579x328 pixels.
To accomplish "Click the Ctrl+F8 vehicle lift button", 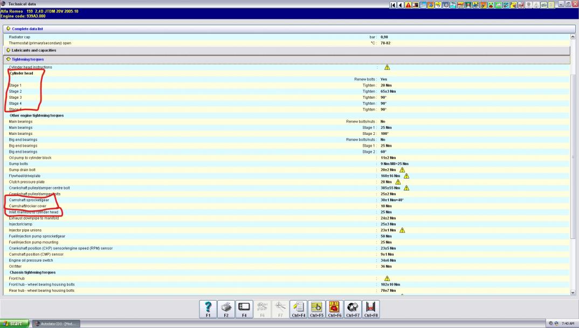I will point(371,309).
